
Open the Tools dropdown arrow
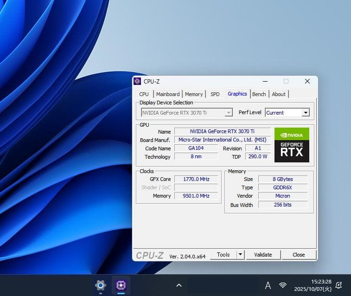240,255
